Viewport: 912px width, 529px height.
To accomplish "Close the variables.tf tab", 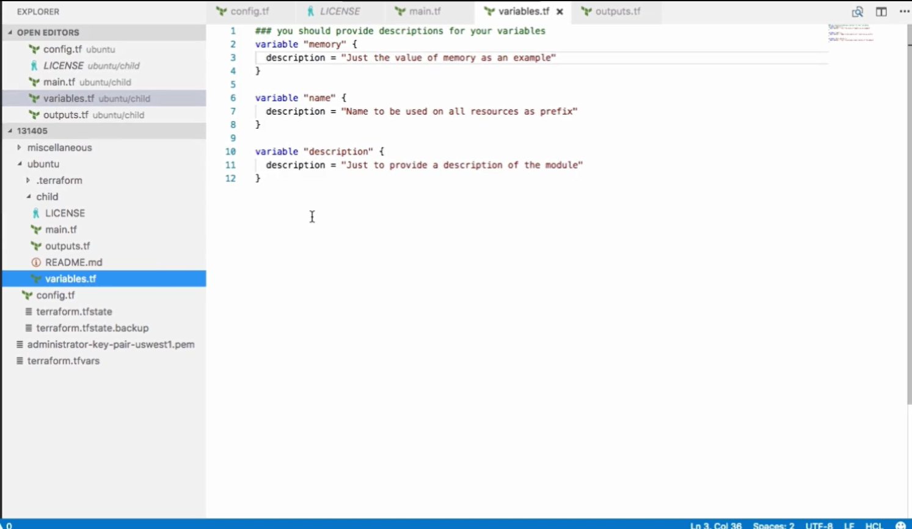I will pos(560,12).
